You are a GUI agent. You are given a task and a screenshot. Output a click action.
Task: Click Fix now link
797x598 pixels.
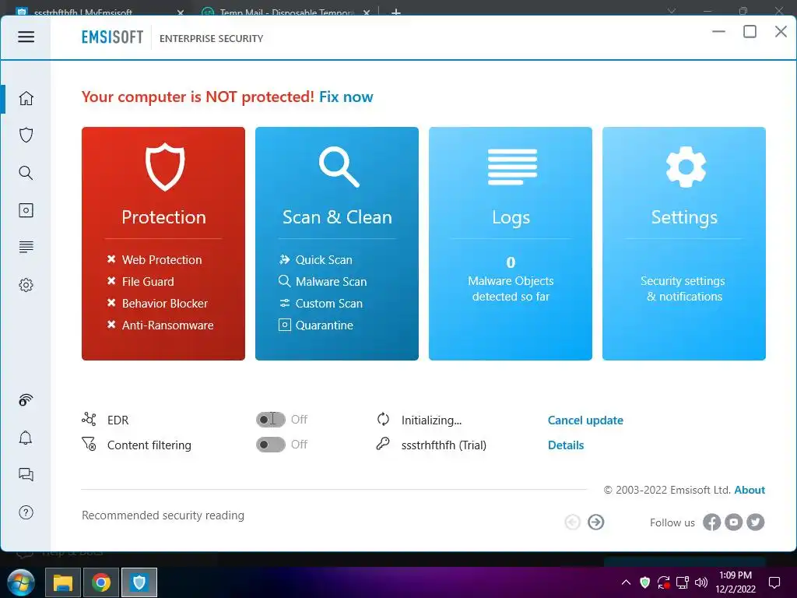pos(346,97)
